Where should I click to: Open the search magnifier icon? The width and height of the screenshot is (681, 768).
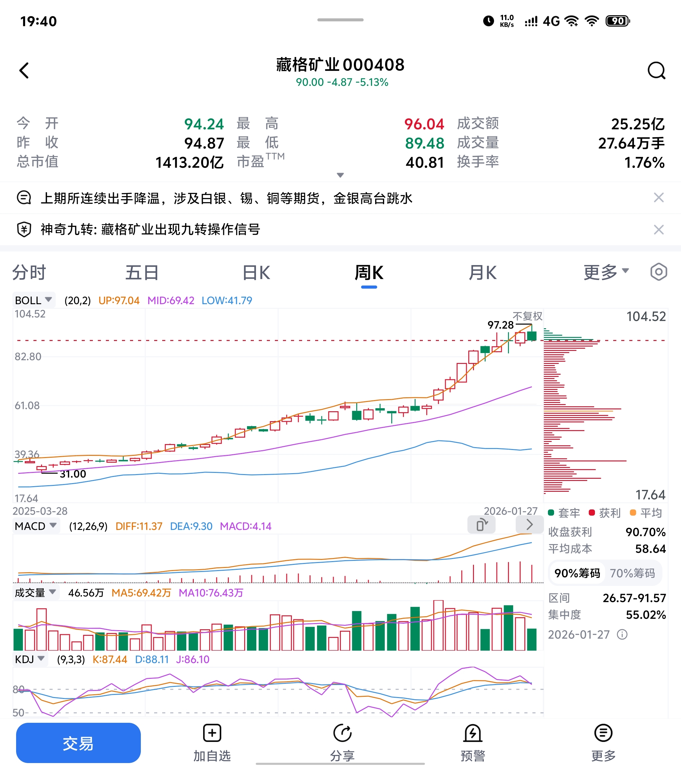pyautogui.click(x=656, y=70)
